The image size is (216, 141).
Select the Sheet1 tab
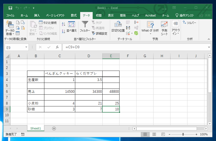pos(36,129)
